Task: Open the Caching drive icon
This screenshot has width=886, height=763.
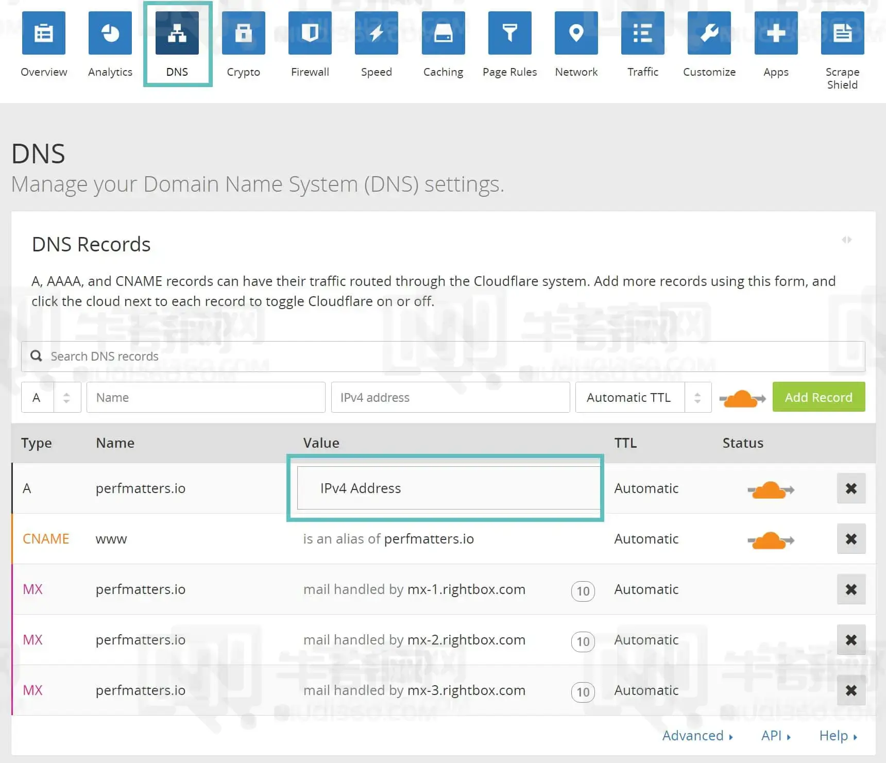Action: pos(444,33)
